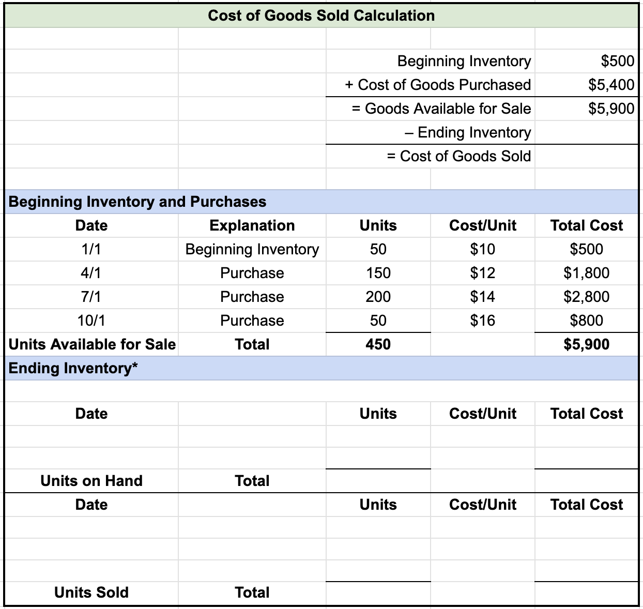Click the Units Available for Sale label

pyautogui.click(x=91, y=344)
